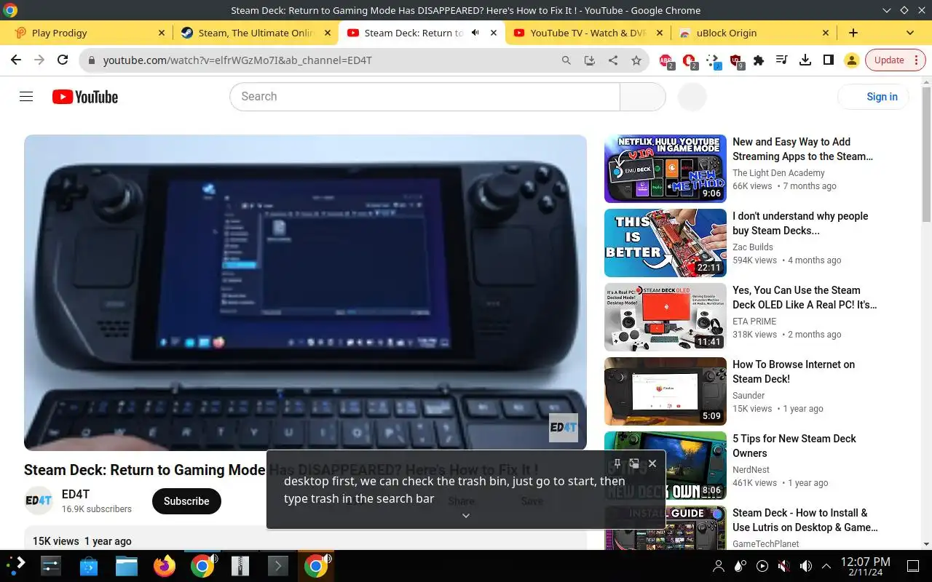The height and width of the screenshot is (582, 932).
Task: Close the uBlock Origin tab
Action: coord(826,33)
